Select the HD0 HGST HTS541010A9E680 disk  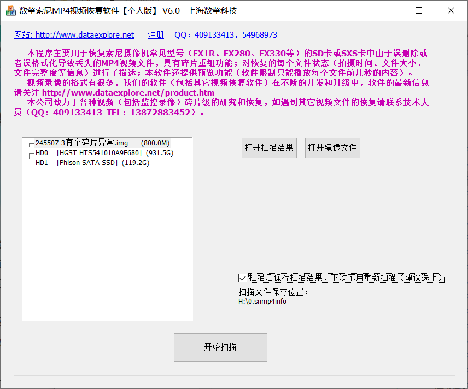(x=104, y=153)
